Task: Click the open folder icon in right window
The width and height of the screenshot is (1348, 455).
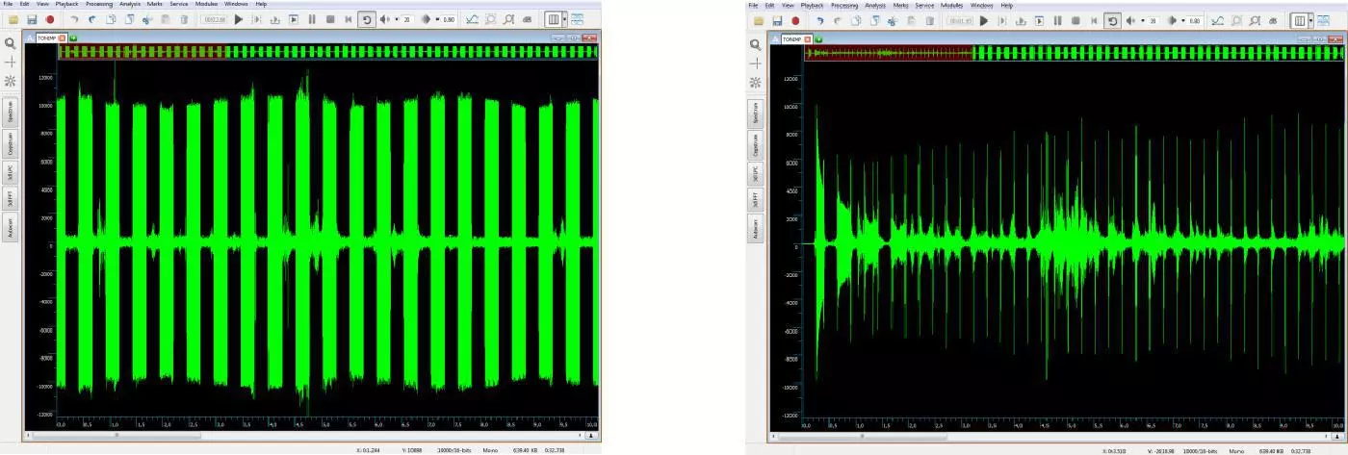Action: (759, 20)
